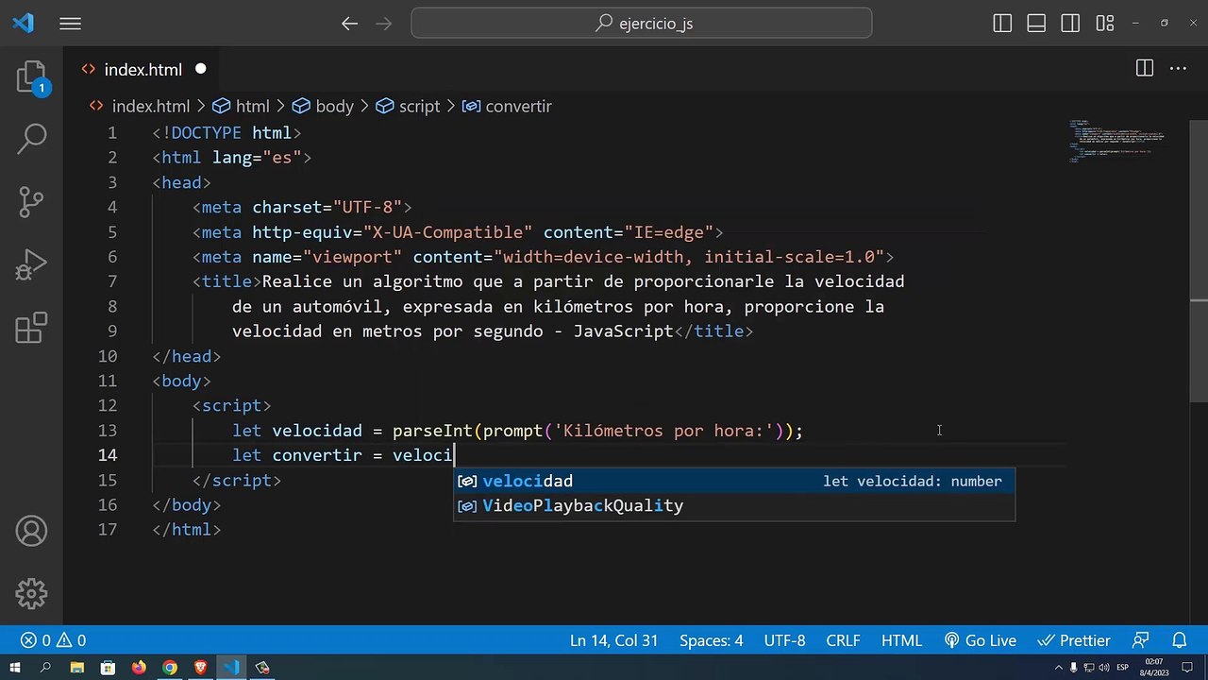This screenshot has height=680, width=1208.
Task: Click script breadcrumb item
Action: [419, 107]
